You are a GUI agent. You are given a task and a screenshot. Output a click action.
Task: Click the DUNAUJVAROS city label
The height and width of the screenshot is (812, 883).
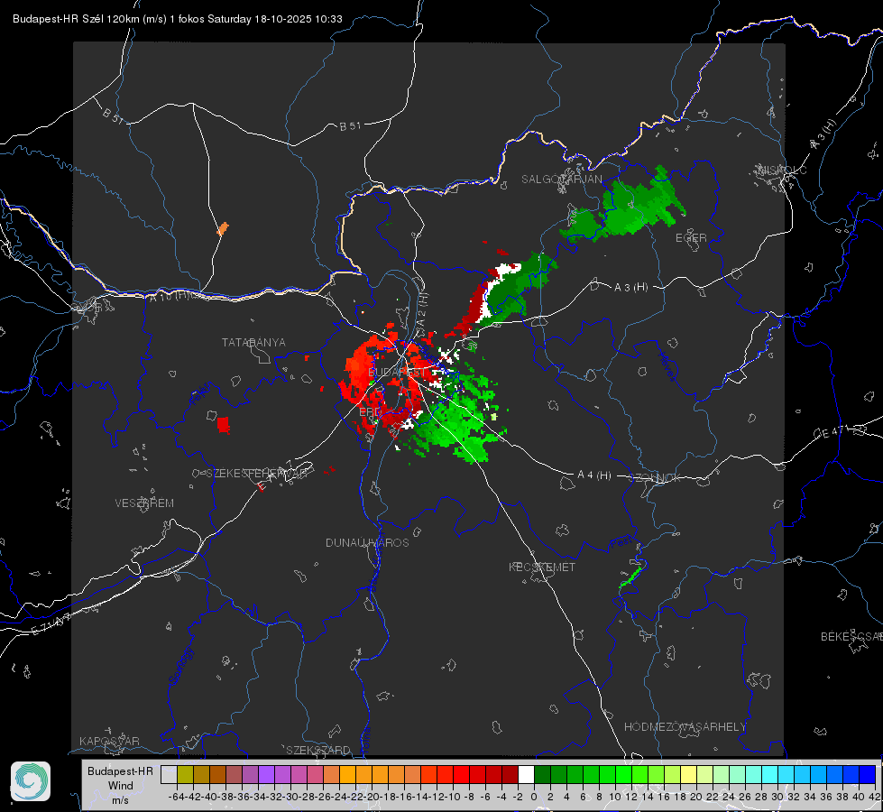[367, 542]
